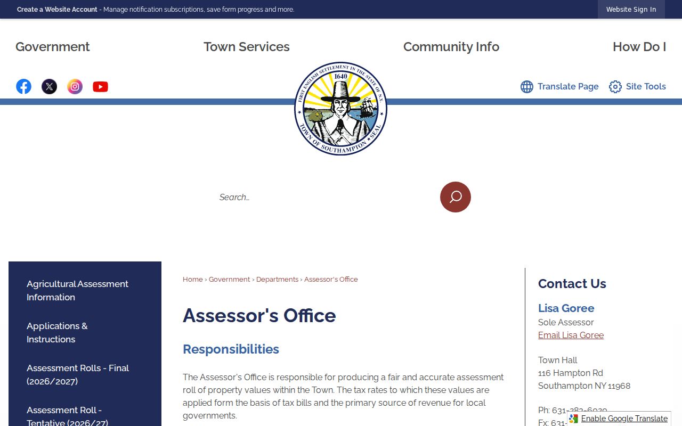Open the Town's Facebook page icon
This screenshot has height=426, width=682.
pyautogui.click(x=23, y=86)
